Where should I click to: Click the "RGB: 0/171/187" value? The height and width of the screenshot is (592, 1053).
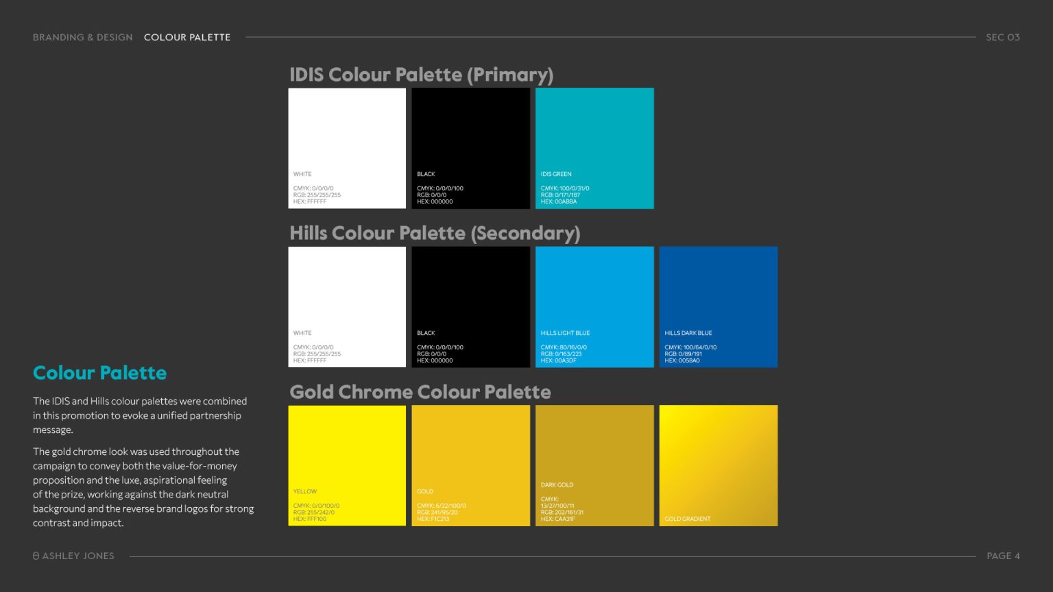click(560, 195)
